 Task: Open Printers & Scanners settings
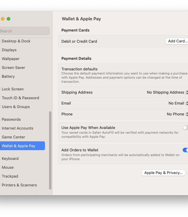[x=19, y=185]
